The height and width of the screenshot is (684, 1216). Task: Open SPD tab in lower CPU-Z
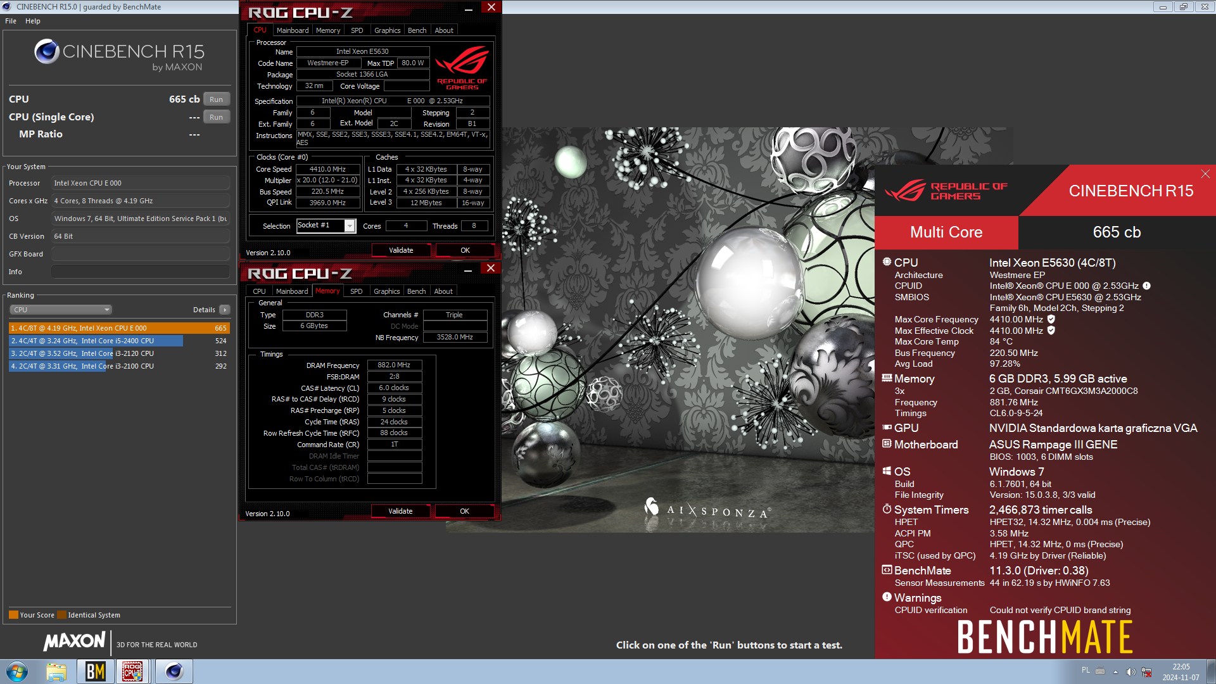tap(357, 291)
